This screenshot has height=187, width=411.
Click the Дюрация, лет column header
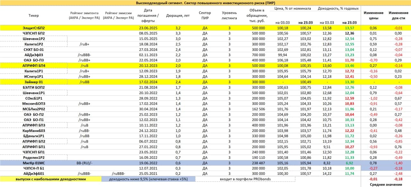[x=178, y=15]
